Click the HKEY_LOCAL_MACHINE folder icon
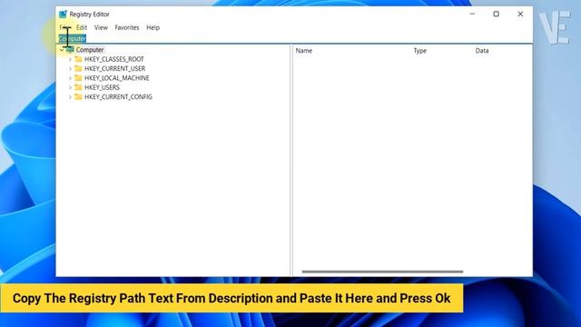This screenshot has height=327, width=581. point(78,78)
